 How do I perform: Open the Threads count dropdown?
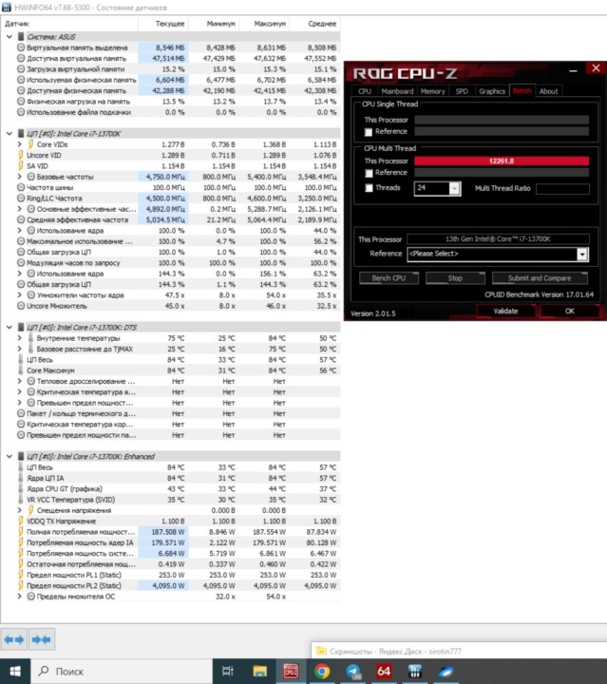pyautogui.click(x=454, y=188)
